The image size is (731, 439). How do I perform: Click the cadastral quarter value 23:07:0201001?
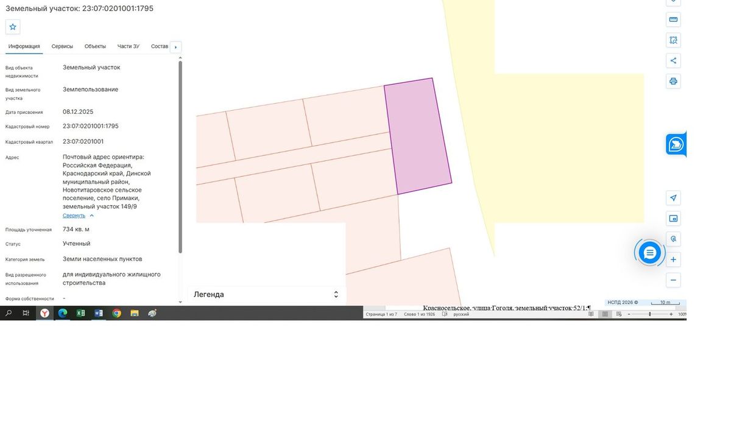coord(83,141)
